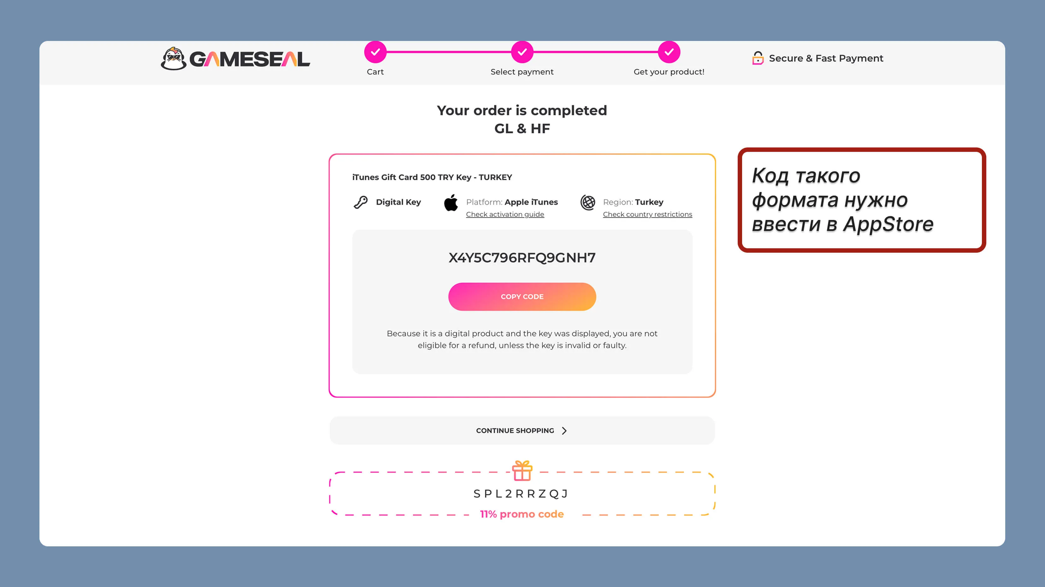The height and width of the screenshot is (587, 1045).
Task: Click the Continue Shopping chevron arrow
Action: pos(564,431)
